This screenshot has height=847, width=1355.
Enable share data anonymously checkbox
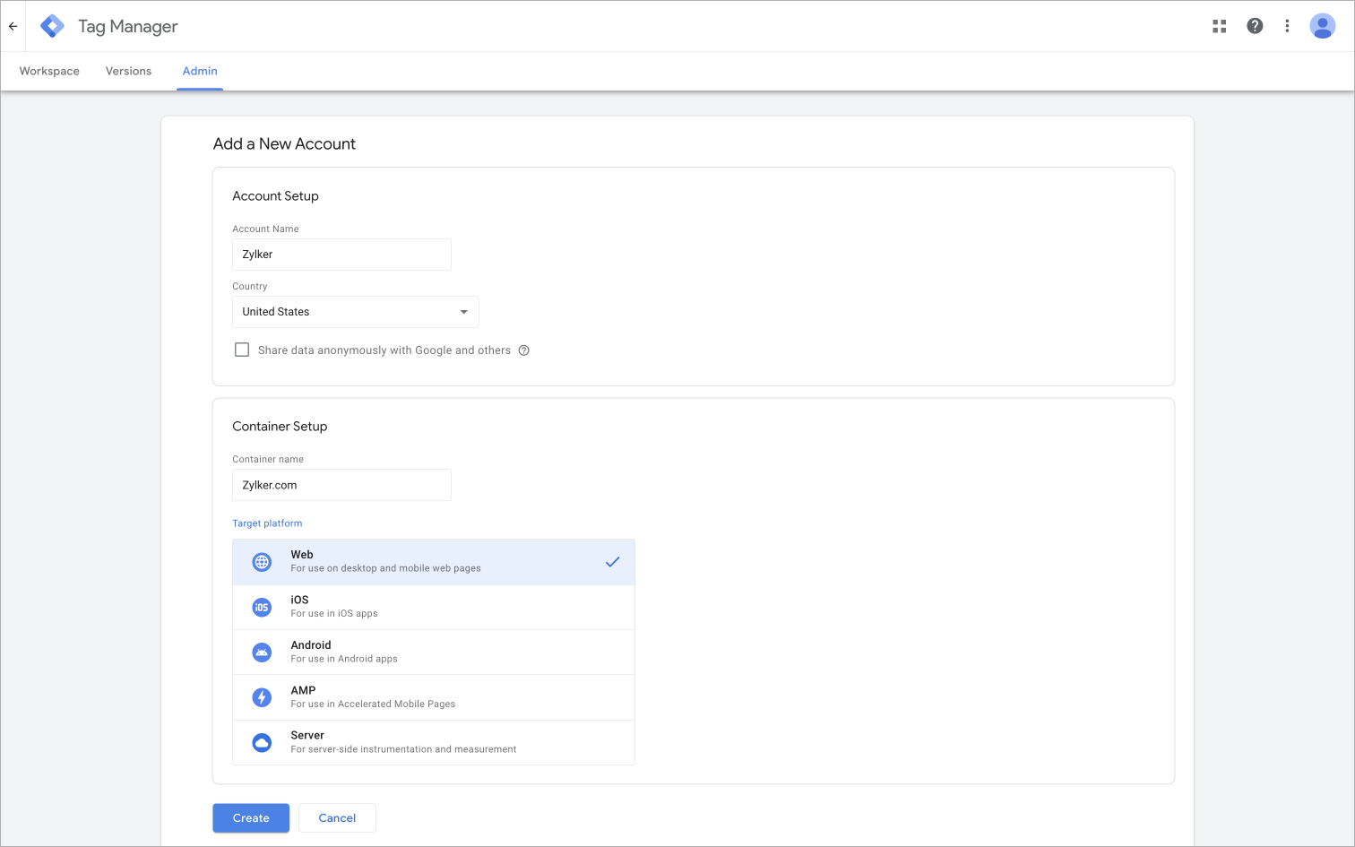[242, 350]
